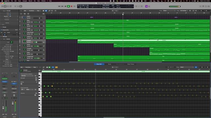Click the Bass track instrument icon
Viewport: 211px width, 118px height.
(x=24, y=21)
